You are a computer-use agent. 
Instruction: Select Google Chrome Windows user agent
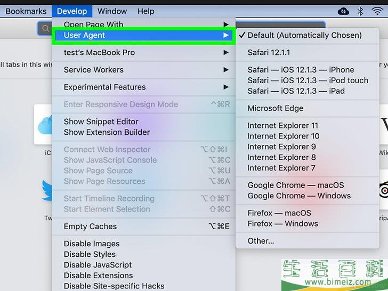coord(308,196)
